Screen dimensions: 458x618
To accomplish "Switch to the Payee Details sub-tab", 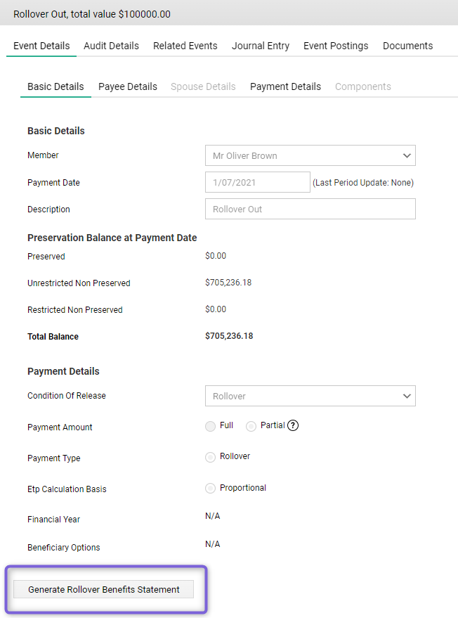I will click(127, 86).
